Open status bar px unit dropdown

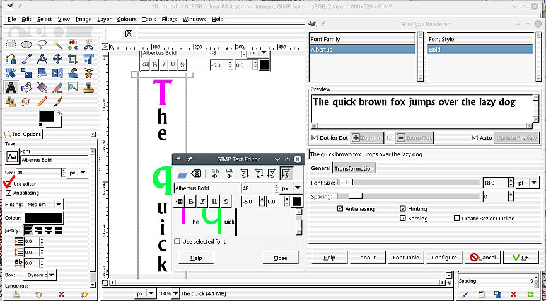[146, 293]
